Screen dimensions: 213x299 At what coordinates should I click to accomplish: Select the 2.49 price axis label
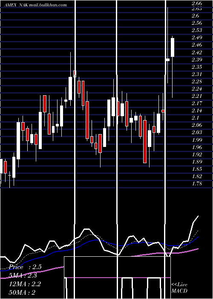(197, 38)
